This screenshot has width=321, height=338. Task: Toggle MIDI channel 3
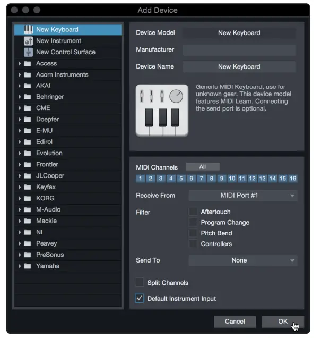(x=161, y=179)
